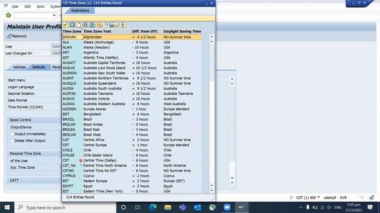Open Microsoft Teams from the taskbar

[182, 208]
